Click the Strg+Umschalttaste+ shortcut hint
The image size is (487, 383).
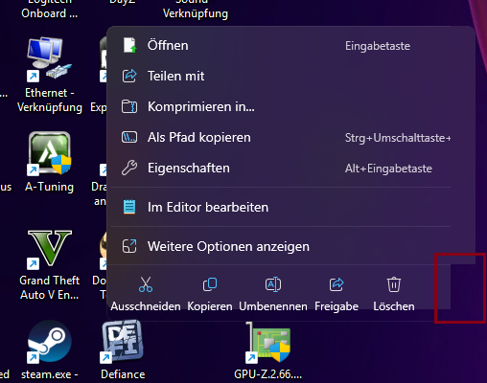[398, 138]
